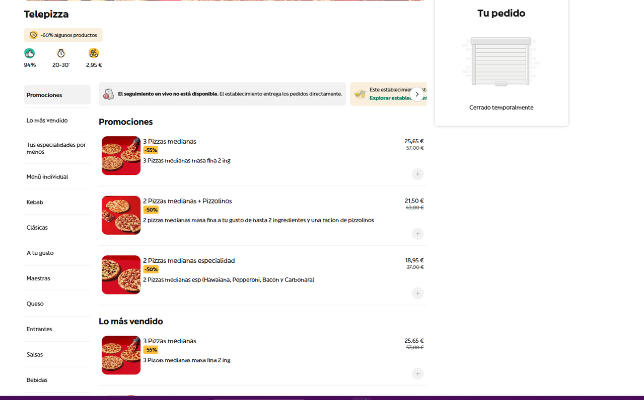Click the thumbs-up 94% rating icon
Screen dimensions: 644x400
click(x=29, y=53)
